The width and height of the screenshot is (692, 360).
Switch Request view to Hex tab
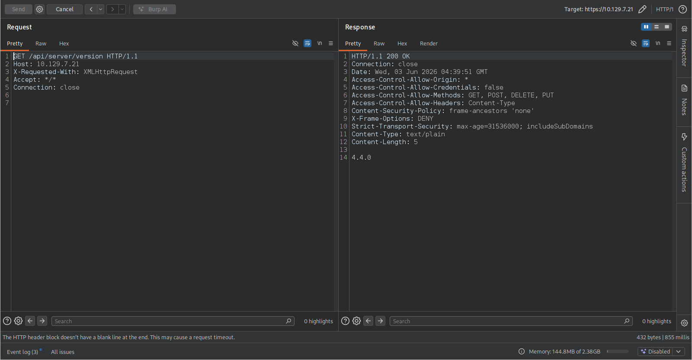(64, 43)
